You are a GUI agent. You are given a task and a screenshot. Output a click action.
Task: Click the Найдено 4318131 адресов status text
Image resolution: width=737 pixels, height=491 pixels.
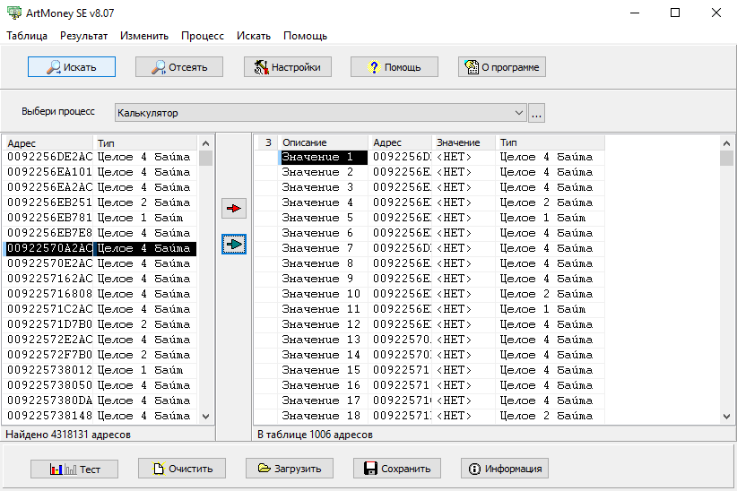pos(68,435)
